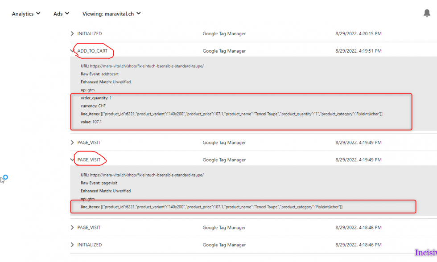Image resolution: width=437 pixels, height=262 pixels.
Task: Click the value: 107.1 field
Action: [91, 122]
